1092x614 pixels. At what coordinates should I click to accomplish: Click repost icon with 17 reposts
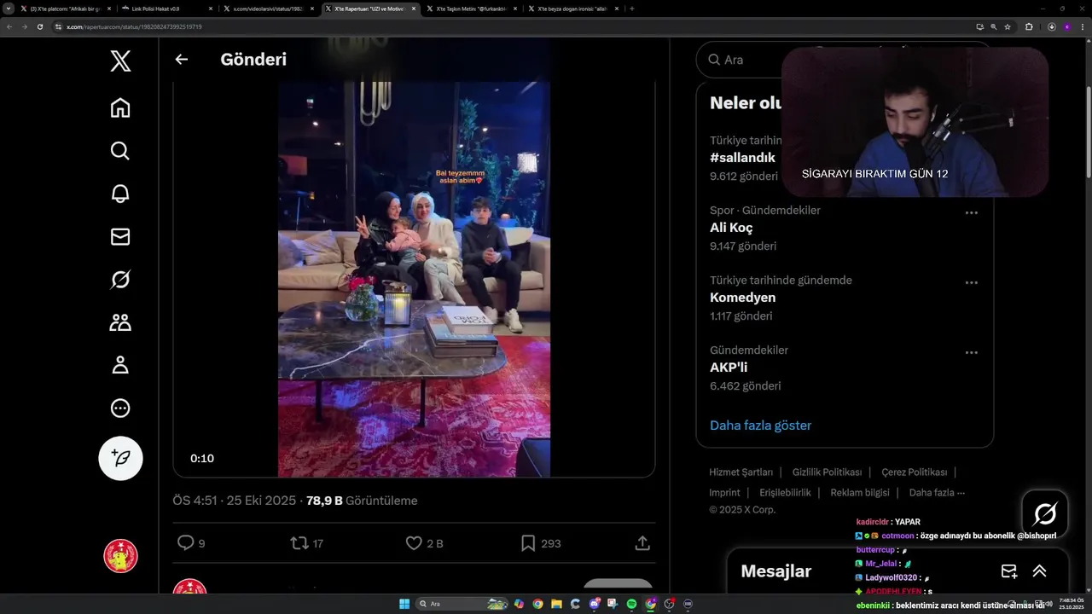pyautogui.click(x=299, y=542)
